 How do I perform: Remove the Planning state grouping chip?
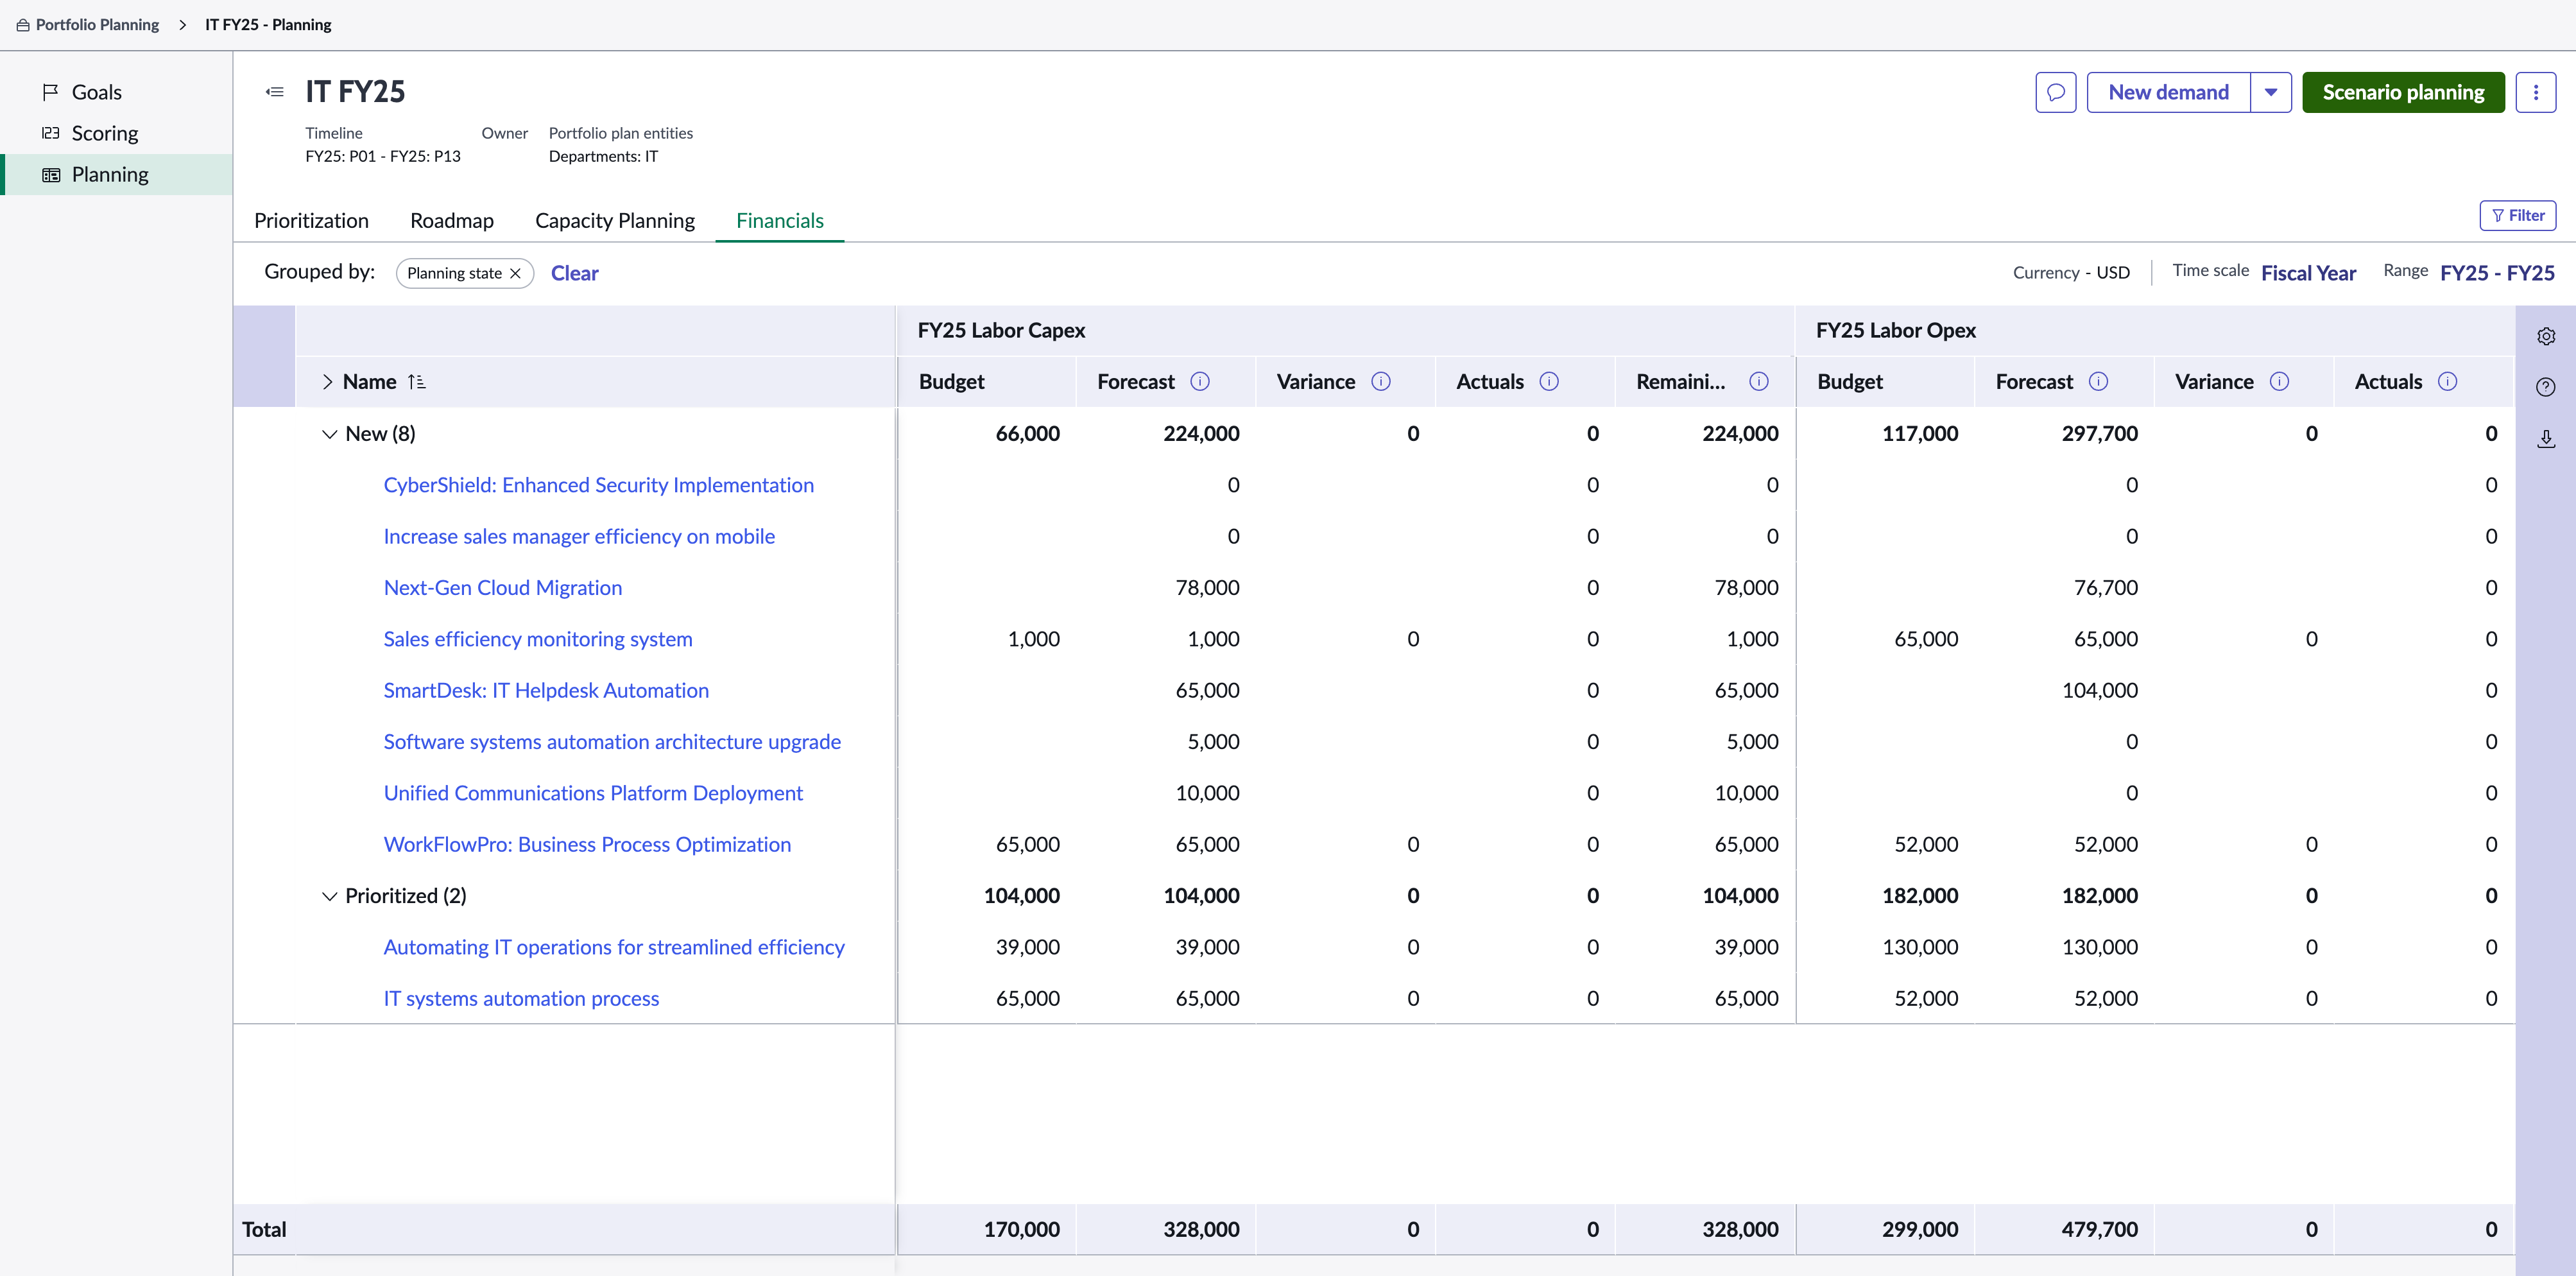(515, 274)
